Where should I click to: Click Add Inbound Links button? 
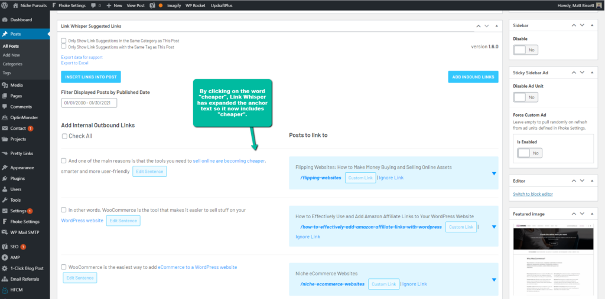pyautogui.click(x=473, y=77)
